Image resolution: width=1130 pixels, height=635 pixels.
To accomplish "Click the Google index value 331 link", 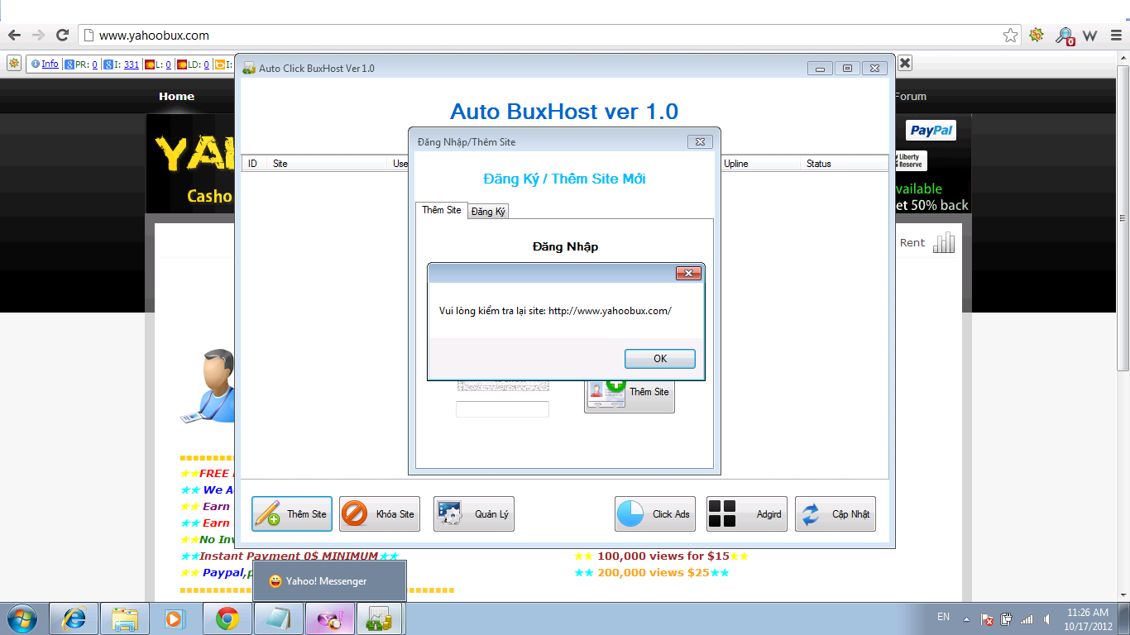I will coord(131,64).
